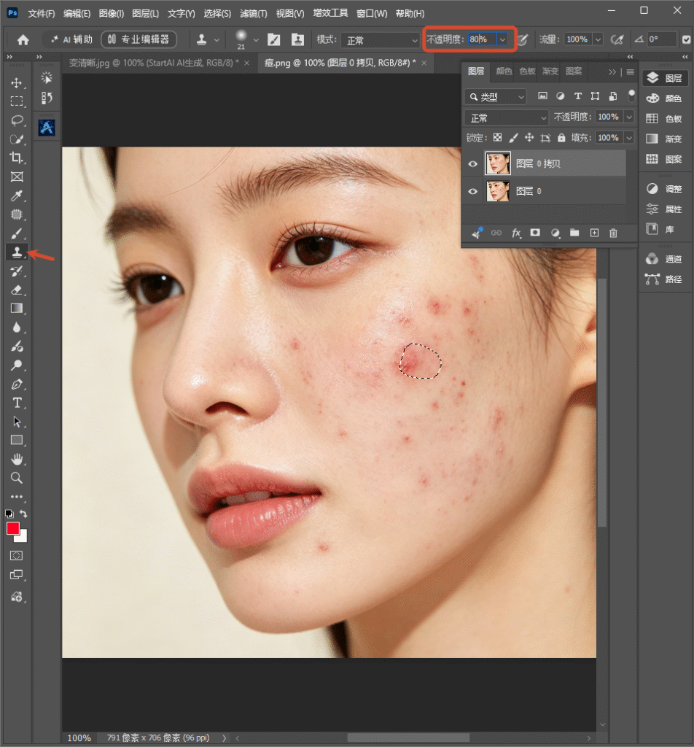Select the Clone Stamp tool
This screenshot has height=747, width=694.
(x=17, y=252)
